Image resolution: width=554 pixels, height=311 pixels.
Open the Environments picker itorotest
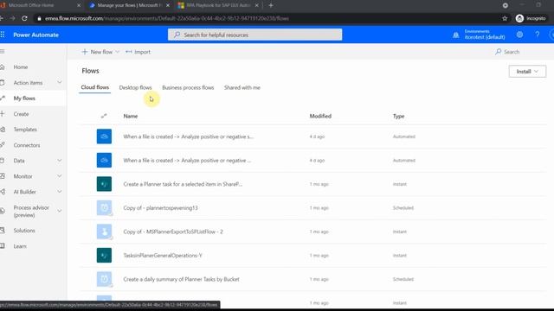point(485,35)
